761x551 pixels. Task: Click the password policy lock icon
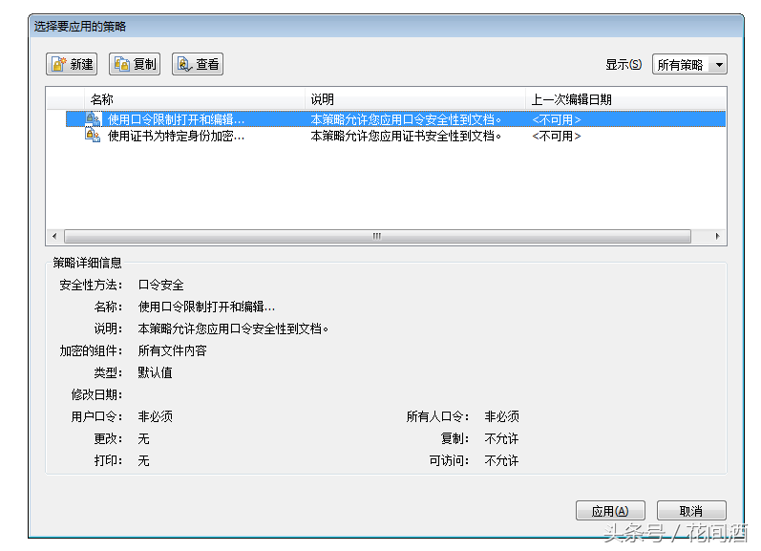(x=93, y=119)
